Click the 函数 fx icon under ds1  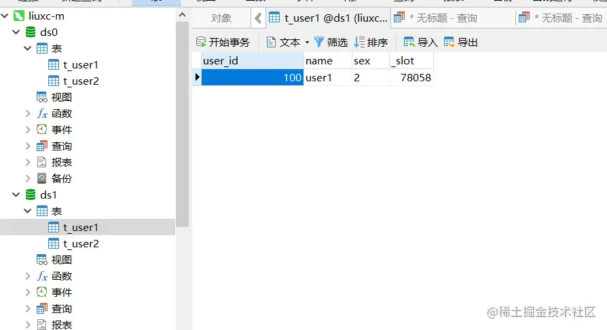[42, 276]
